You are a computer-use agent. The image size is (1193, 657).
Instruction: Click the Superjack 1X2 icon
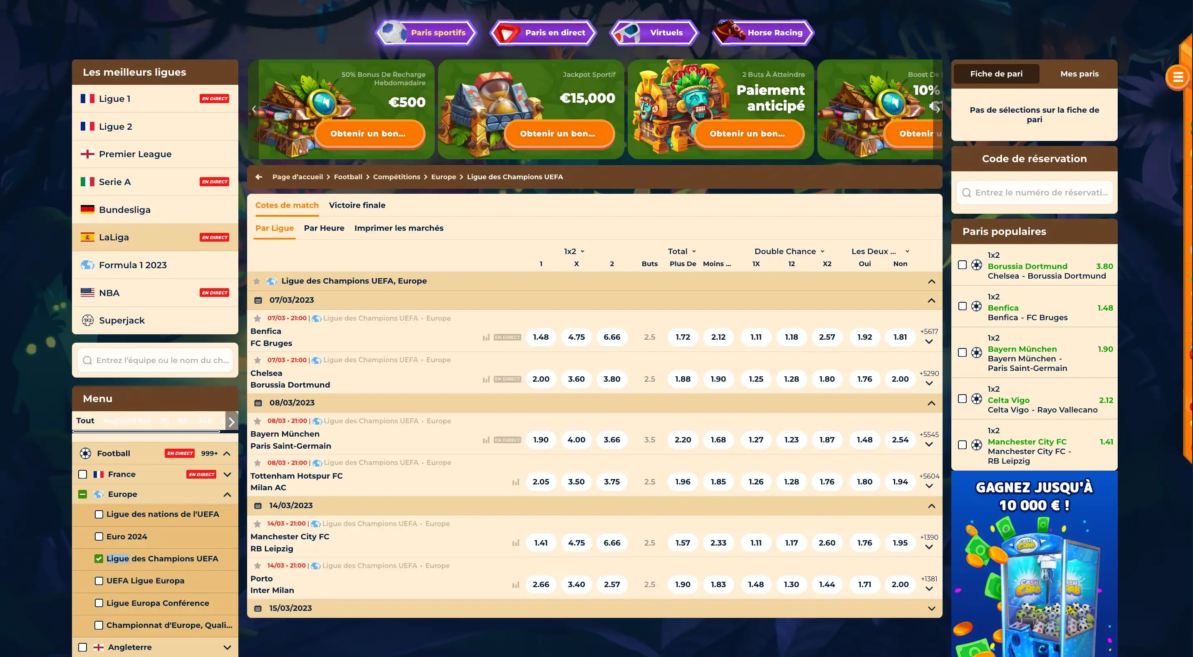click(87, 321)
